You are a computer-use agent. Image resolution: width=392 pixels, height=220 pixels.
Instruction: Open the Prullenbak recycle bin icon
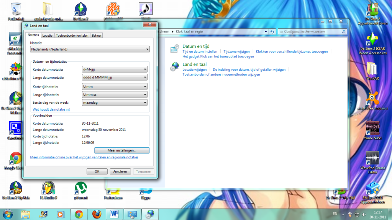click(16, 9)
